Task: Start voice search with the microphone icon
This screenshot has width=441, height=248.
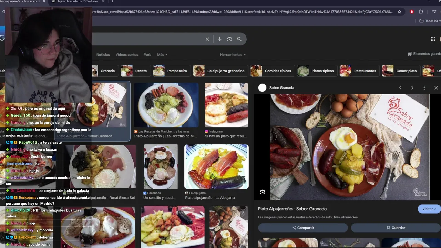Action: [x=219, y=39]
